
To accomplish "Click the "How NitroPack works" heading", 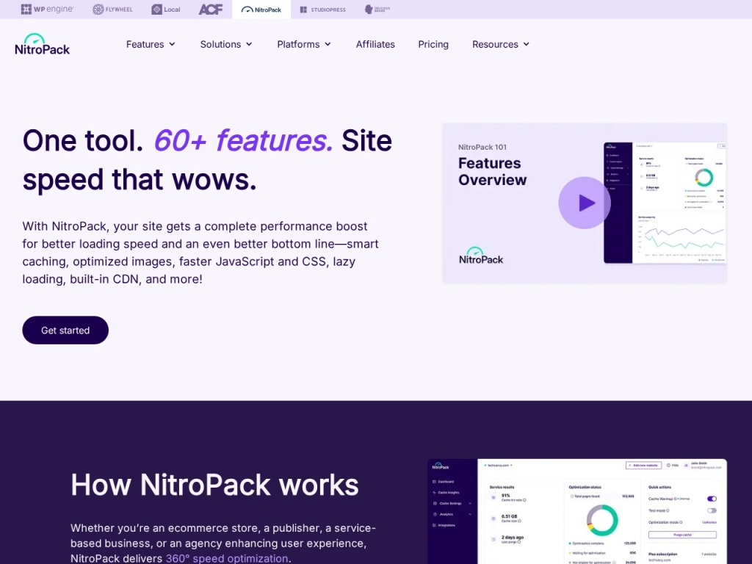I will point(214,485).
